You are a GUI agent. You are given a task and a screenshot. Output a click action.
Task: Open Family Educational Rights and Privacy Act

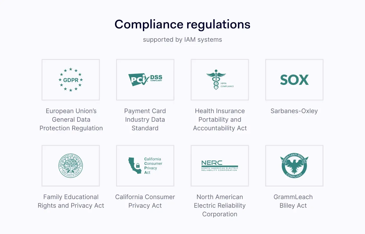pos(71,201)
